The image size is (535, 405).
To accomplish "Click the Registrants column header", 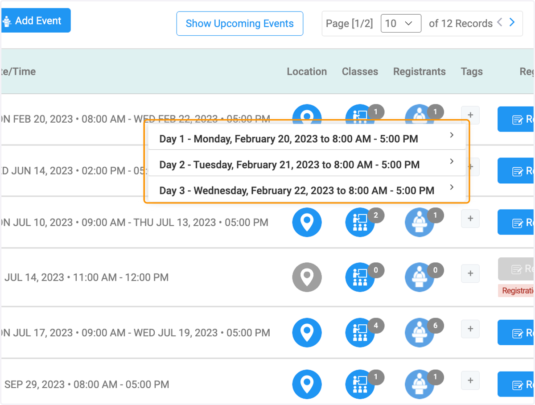I will (x=420, y=71).
